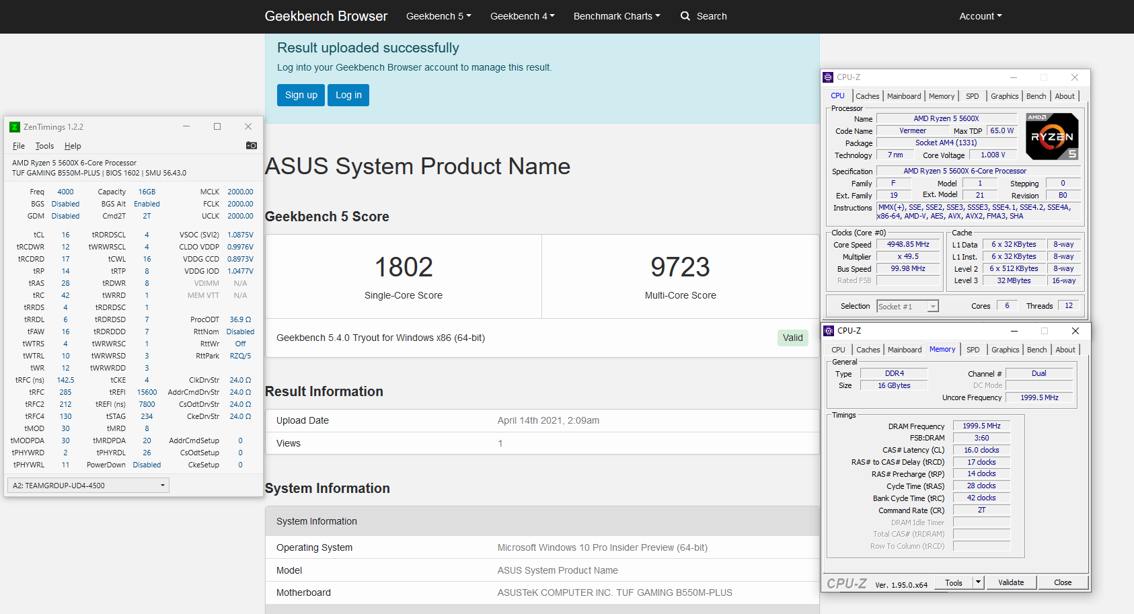Click the Log in button
Image resolution: width=1134 pixels, height=614 pixels.
pos(348,95)
